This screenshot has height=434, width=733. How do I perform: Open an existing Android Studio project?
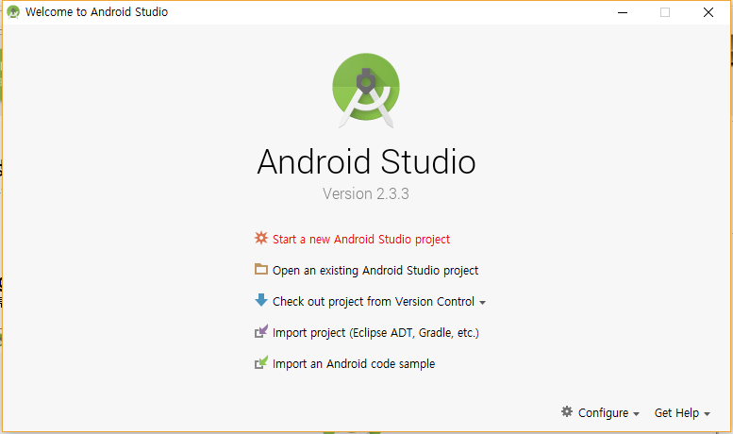coord(375,271)
